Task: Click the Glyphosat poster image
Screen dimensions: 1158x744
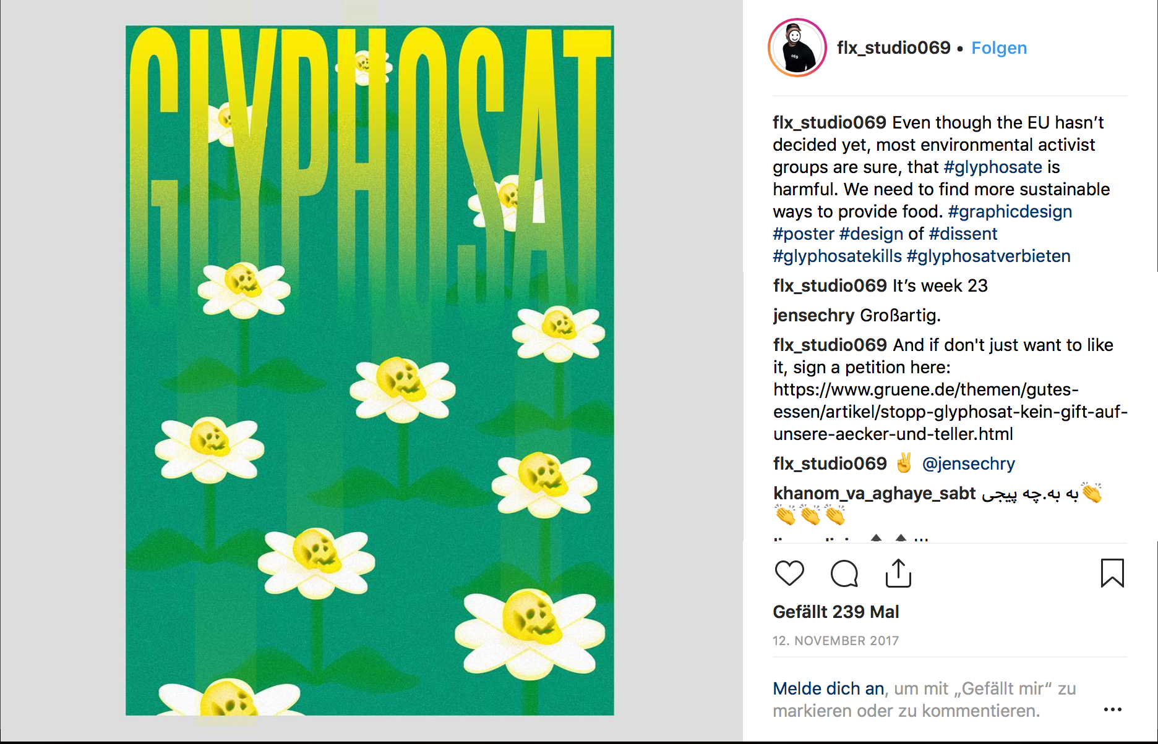Action: [x=370, y=370]
